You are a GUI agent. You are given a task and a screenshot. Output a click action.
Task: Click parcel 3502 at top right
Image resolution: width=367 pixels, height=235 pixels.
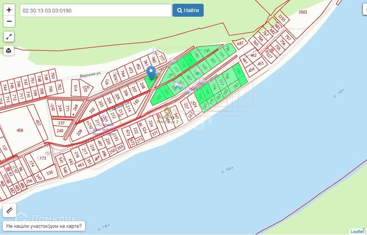(303, 12)
